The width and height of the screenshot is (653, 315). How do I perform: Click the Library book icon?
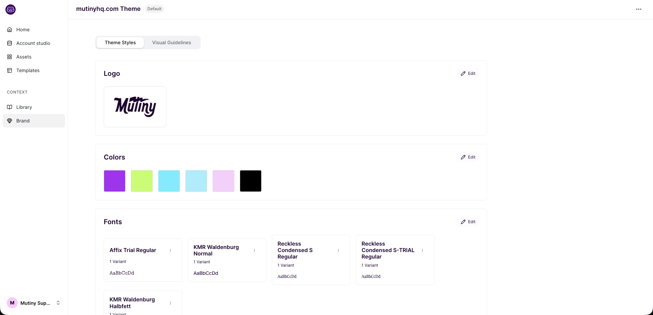(x=10, y=107)
